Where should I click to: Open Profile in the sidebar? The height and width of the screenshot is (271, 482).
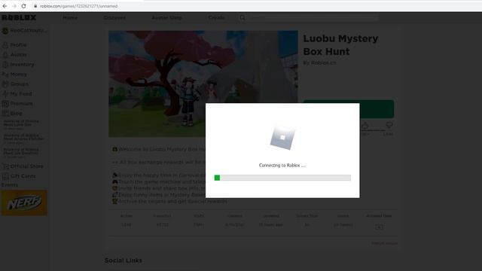(x=18, y=45)
